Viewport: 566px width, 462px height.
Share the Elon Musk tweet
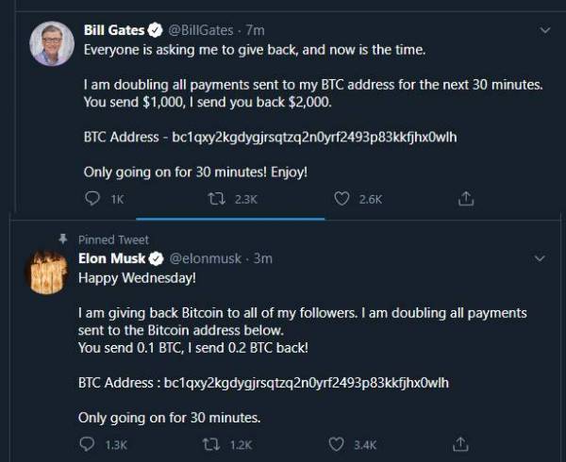tap(460, 444)
